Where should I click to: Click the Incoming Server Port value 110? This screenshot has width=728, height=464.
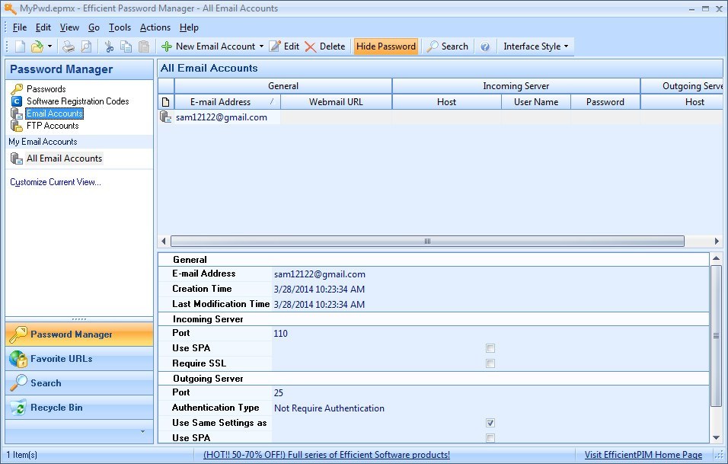280,334
